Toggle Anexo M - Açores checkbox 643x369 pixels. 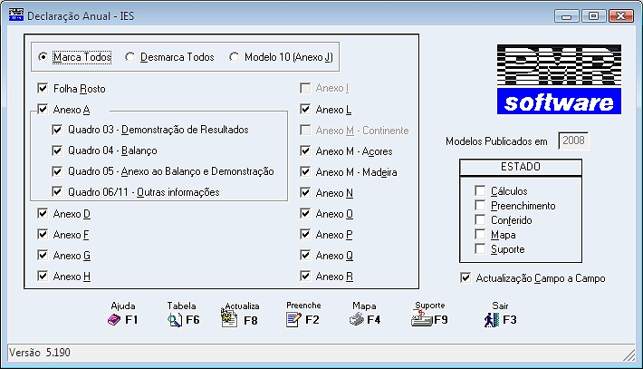point(305,151)
